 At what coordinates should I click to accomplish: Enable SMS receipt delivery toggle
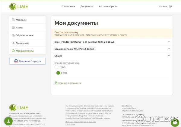coord(57,67)
